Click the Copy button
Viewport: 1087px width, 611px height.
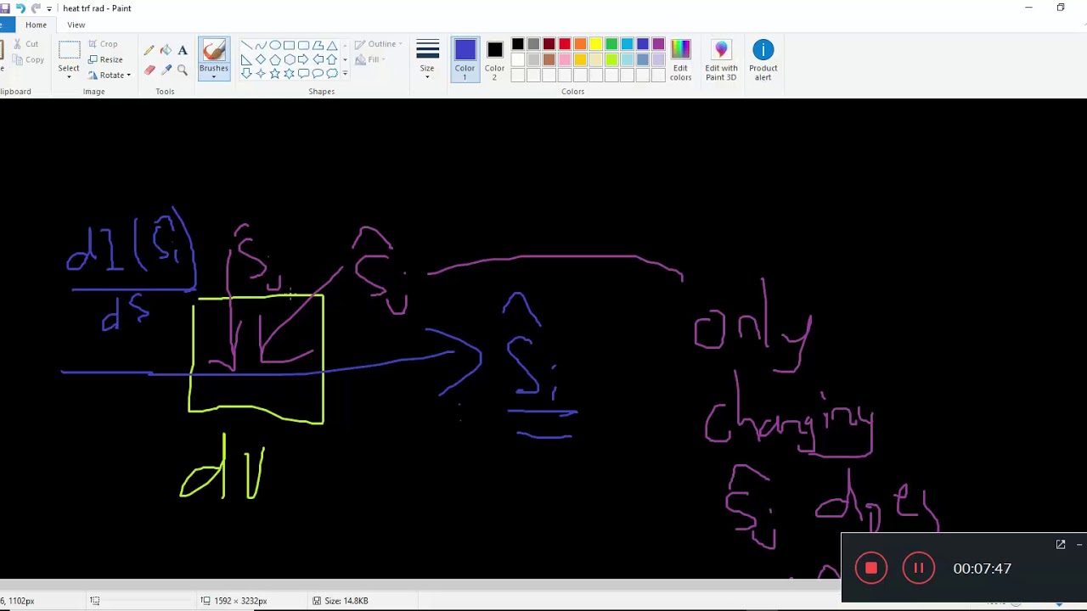click(x=28, y=59)
